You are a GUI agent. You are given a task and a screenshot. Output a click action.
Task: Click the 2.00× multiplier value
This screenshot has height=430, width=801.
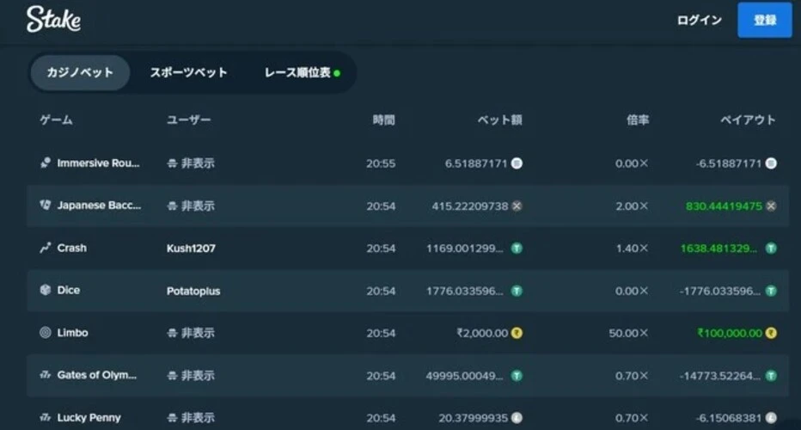click(x=632, y=206)
